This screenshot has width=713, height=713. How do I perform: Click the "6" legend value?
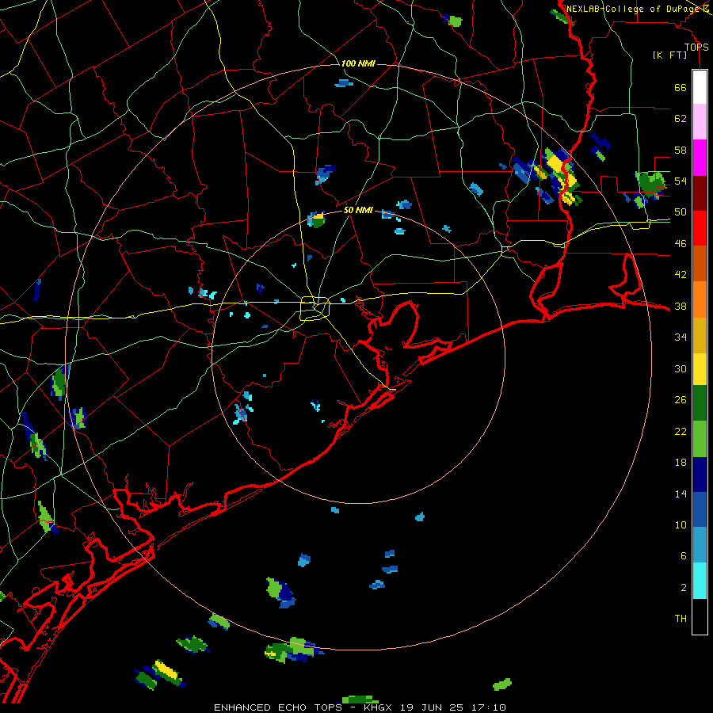click(x=684, y=556)
